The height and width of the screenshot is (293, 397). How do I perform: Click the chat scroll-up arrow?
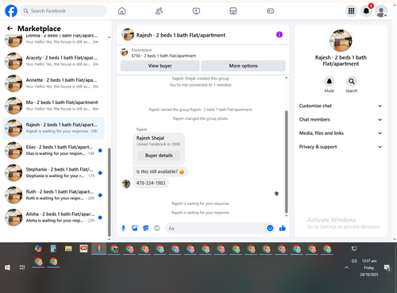point(286,78)
